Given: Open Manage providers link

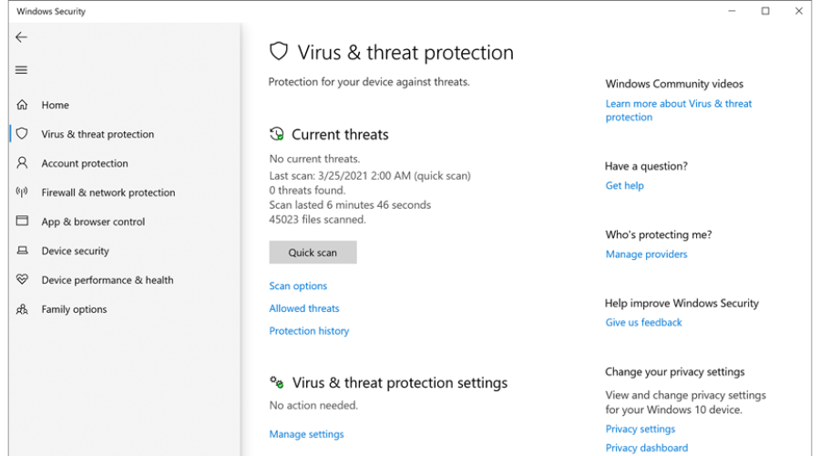Looking at the screenshot, I should click(646, 254).
